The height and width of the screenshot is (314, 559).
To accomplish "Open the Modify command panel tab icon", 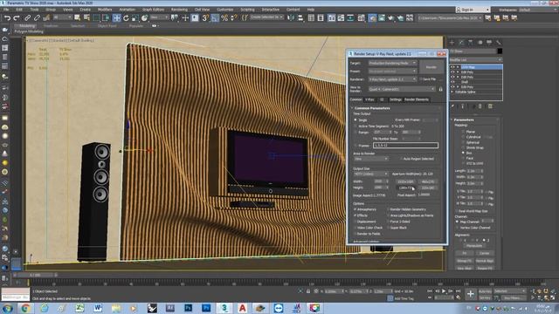I will (461, 43).
